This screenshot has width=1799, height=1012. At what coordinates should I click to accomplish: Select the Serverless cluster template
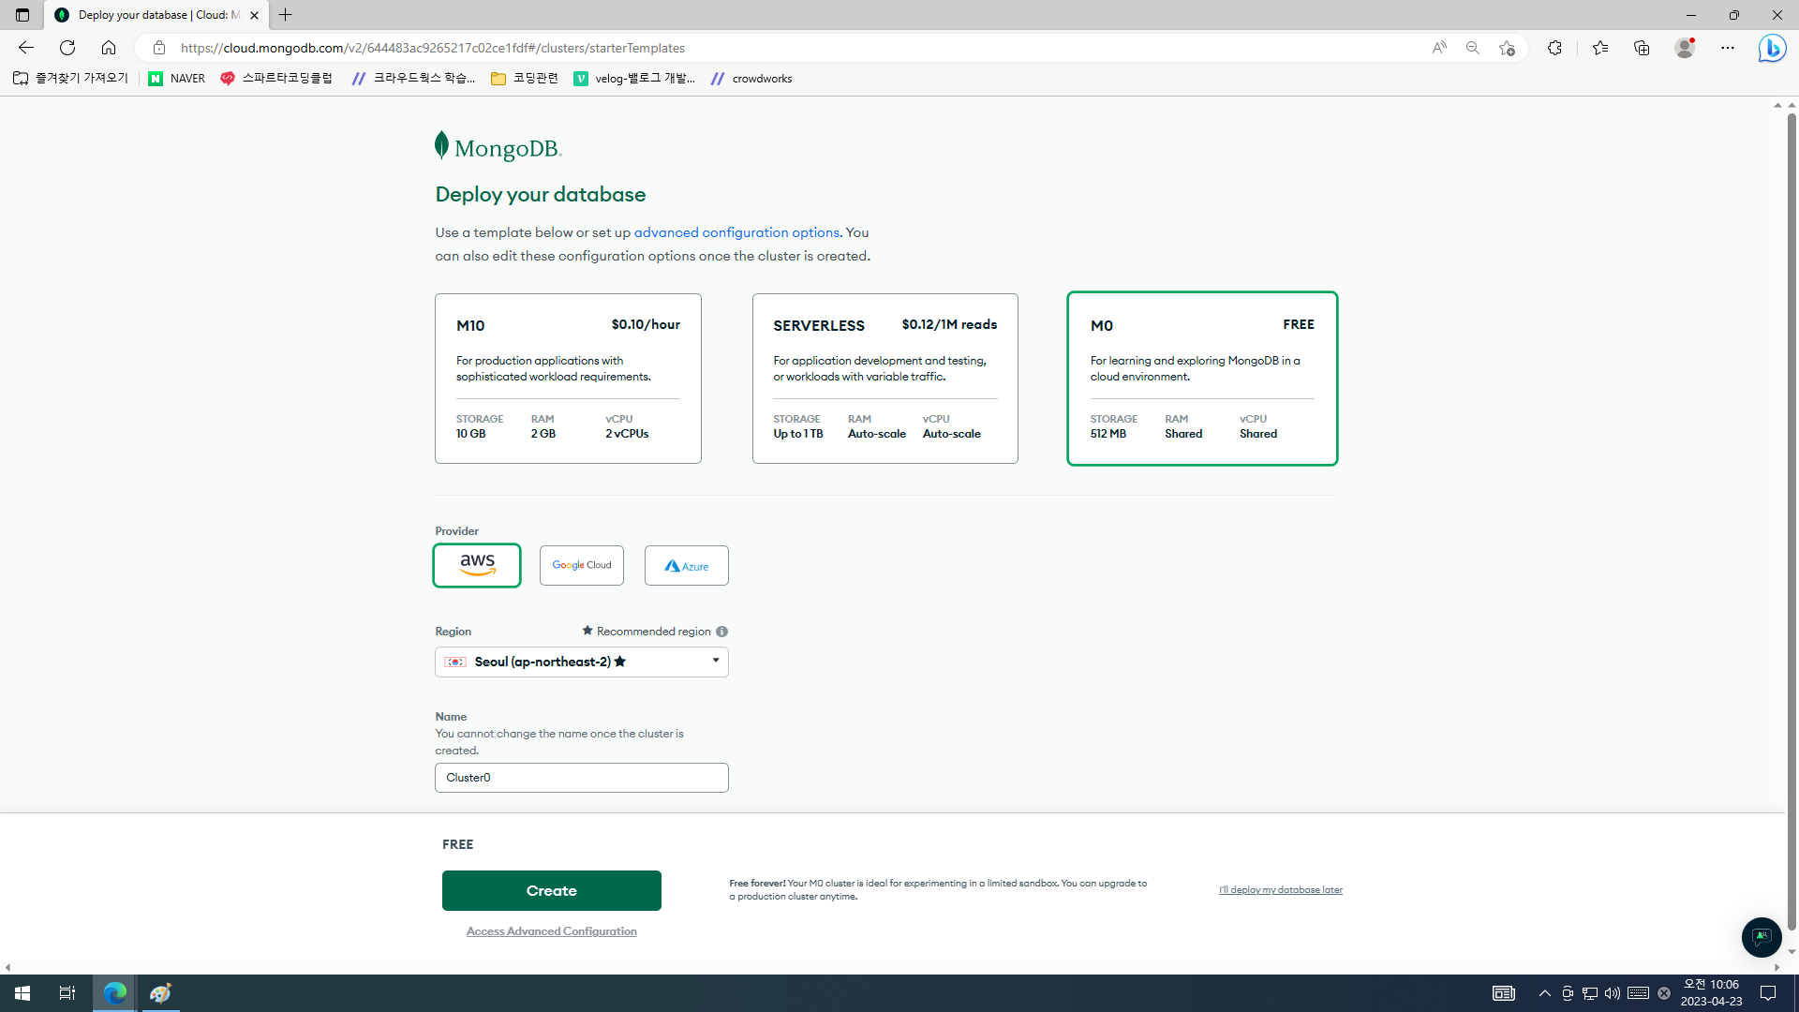885,379
